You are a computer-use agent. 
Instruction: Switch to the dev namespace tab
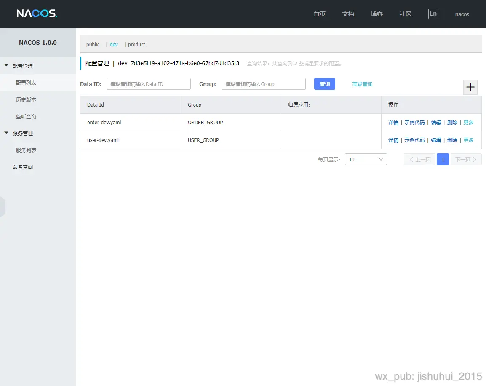114,44
